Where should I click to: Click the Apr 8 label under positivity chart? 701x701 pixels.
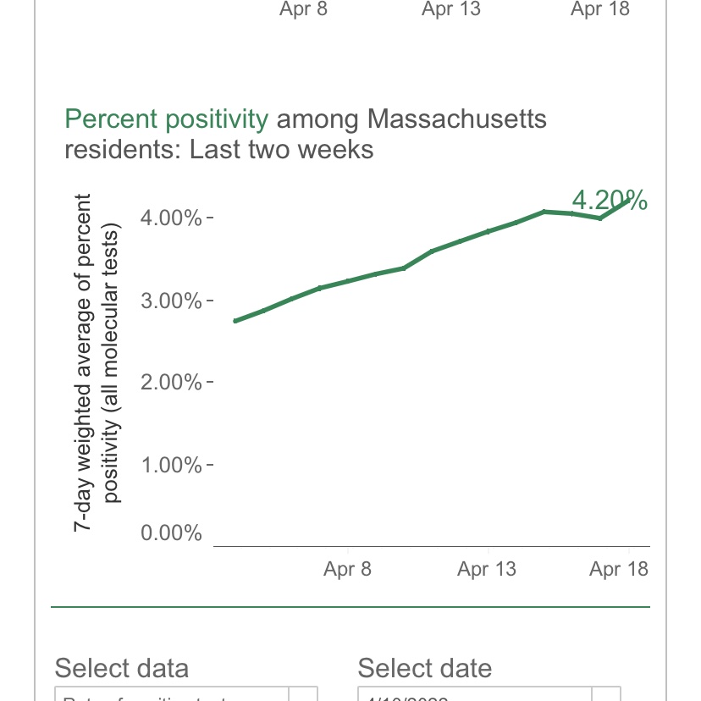pyautogui.click(x=347, y=569)
